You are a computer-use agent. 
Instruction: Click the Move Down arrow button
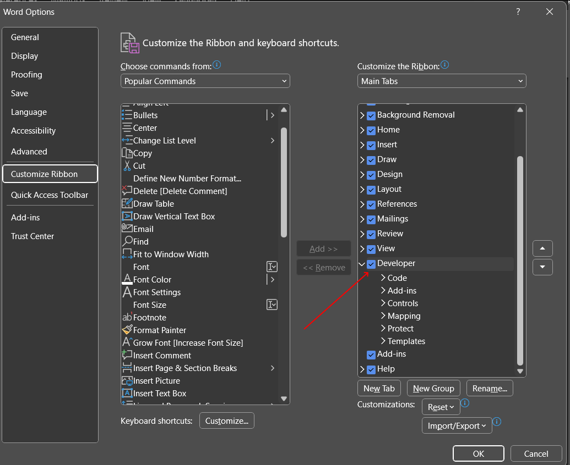542,267
